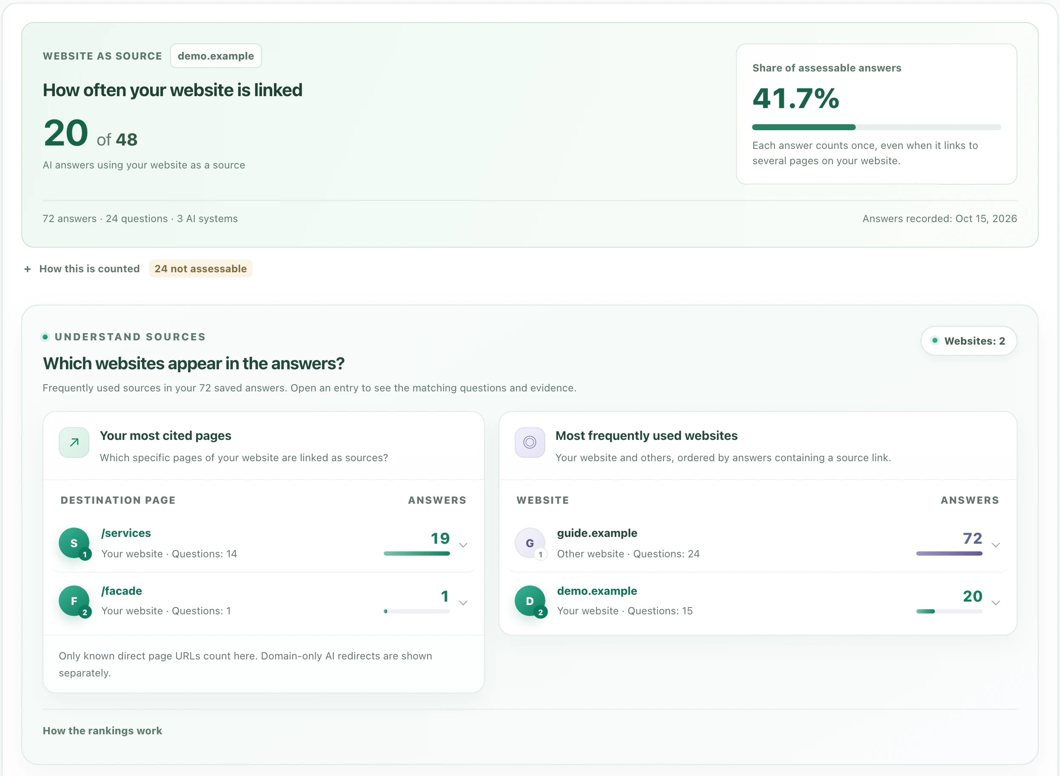Click the D avatar for demo.example
This screenshot has height=776, width=1060.
point(530,601)
